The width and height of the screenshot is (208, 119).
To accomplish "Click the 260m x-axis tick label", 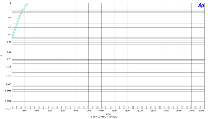I will (x=179, y=111).
